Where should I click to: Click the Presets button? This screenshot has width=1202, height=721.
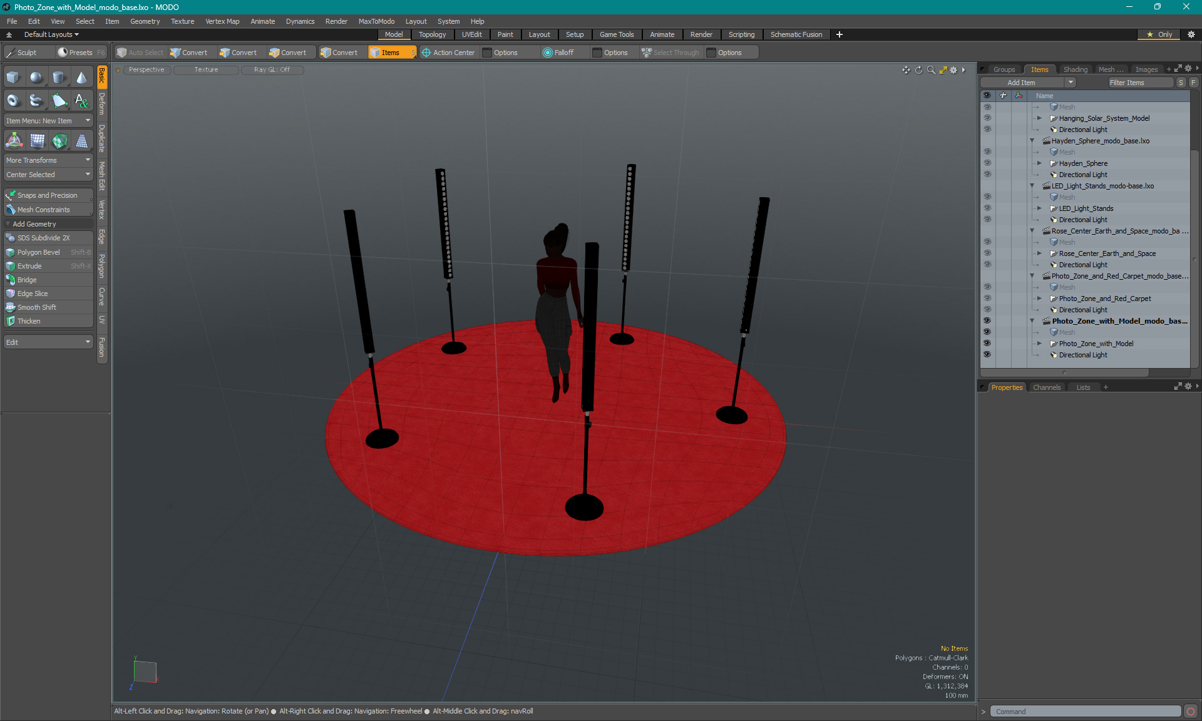tap(80, 53)
